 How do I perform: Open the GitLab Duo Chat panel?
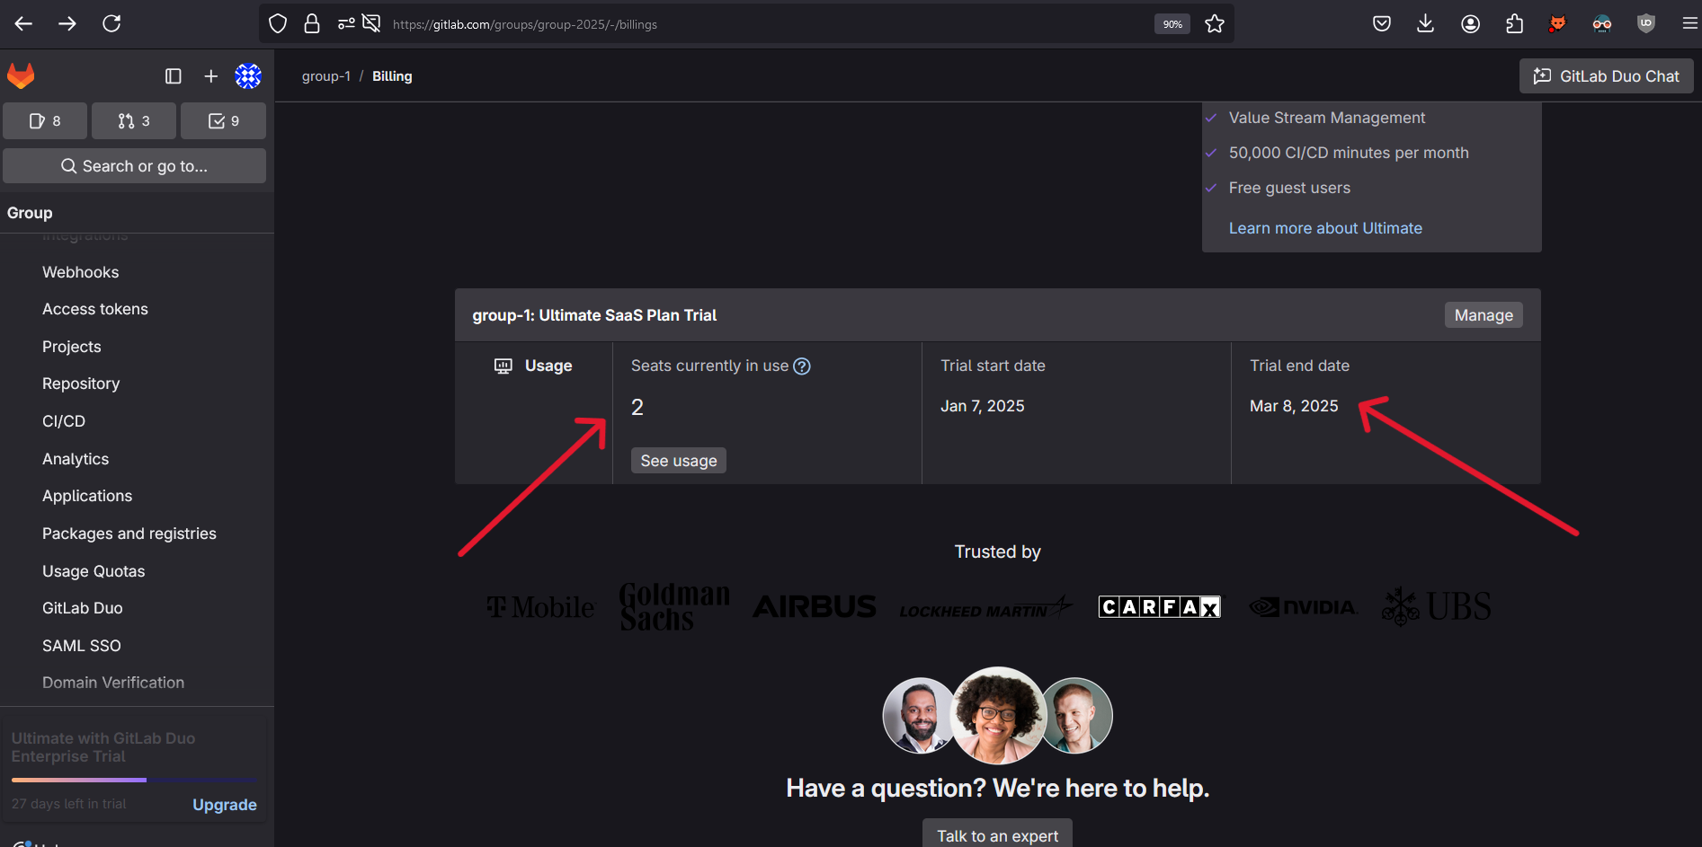pos(1606,76)
